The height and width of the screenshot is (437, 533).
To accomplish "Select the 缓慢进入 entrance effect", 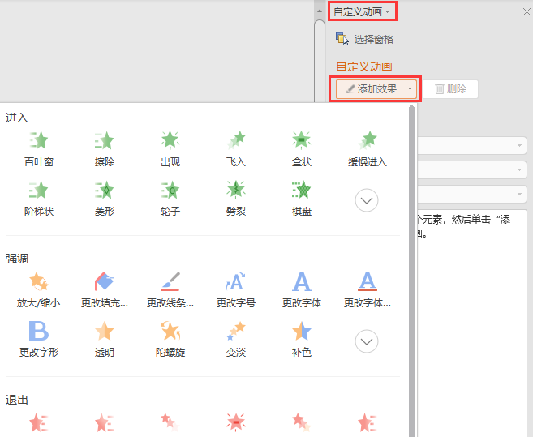I will (x=367, y=148).
